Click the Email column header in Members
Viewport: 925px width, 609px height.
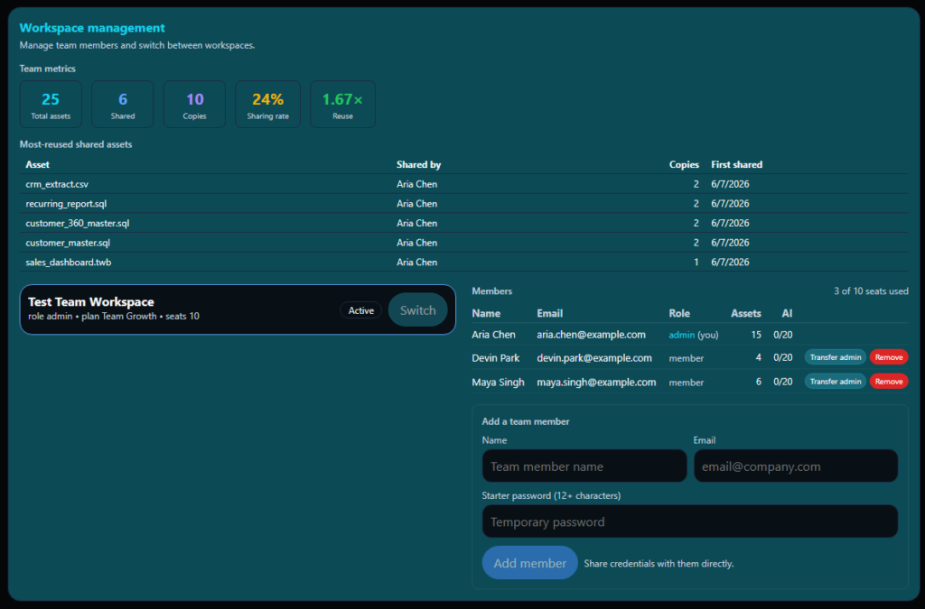click(550, 313)
